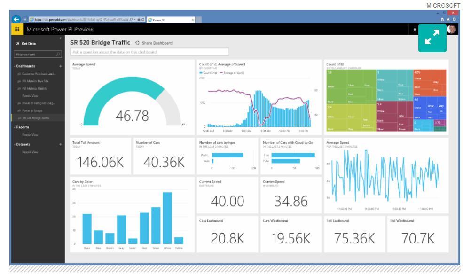The image size is (463, 274).
Task: Add a new dashboard with plus icon
Action: [x=61, y=66]
